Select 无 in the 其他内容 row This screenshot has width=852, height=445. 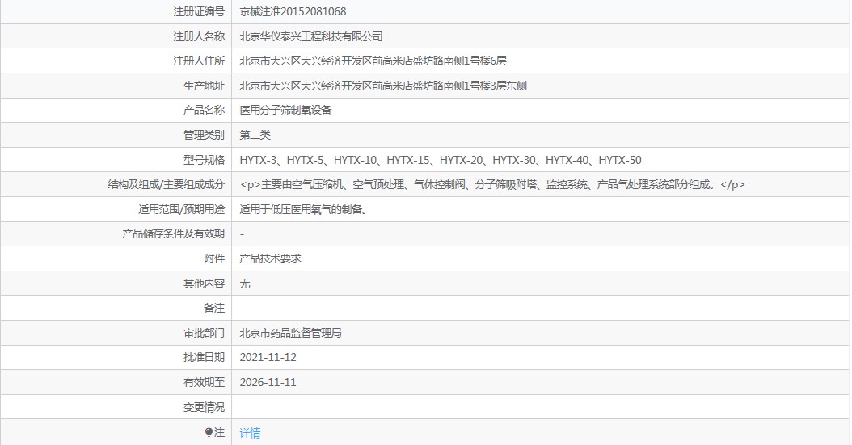pyautogui.click(x=245, y=283)
